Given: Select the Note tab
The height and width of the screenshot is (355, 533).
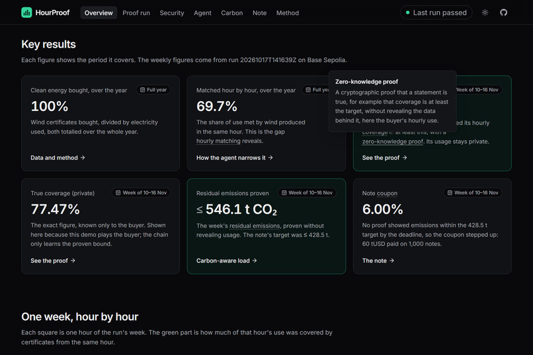Looking at the screenshot, I should click(259, 13).
